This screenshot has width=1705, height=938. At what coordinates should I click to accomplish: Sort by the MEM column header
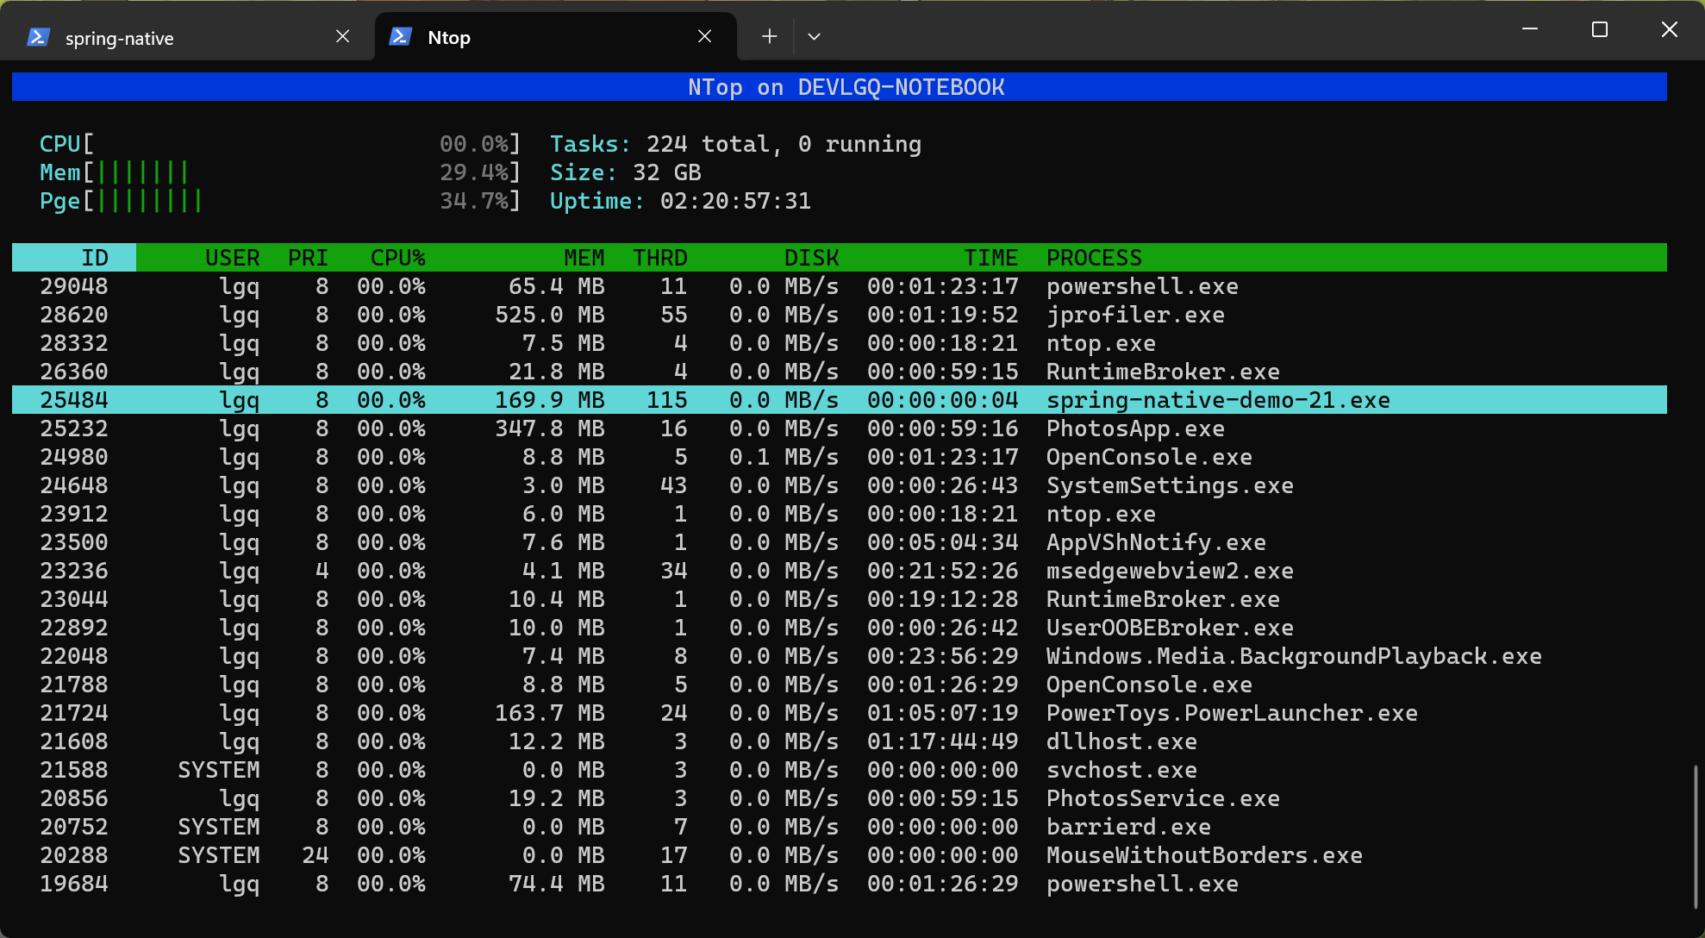[x=584, y=258]
